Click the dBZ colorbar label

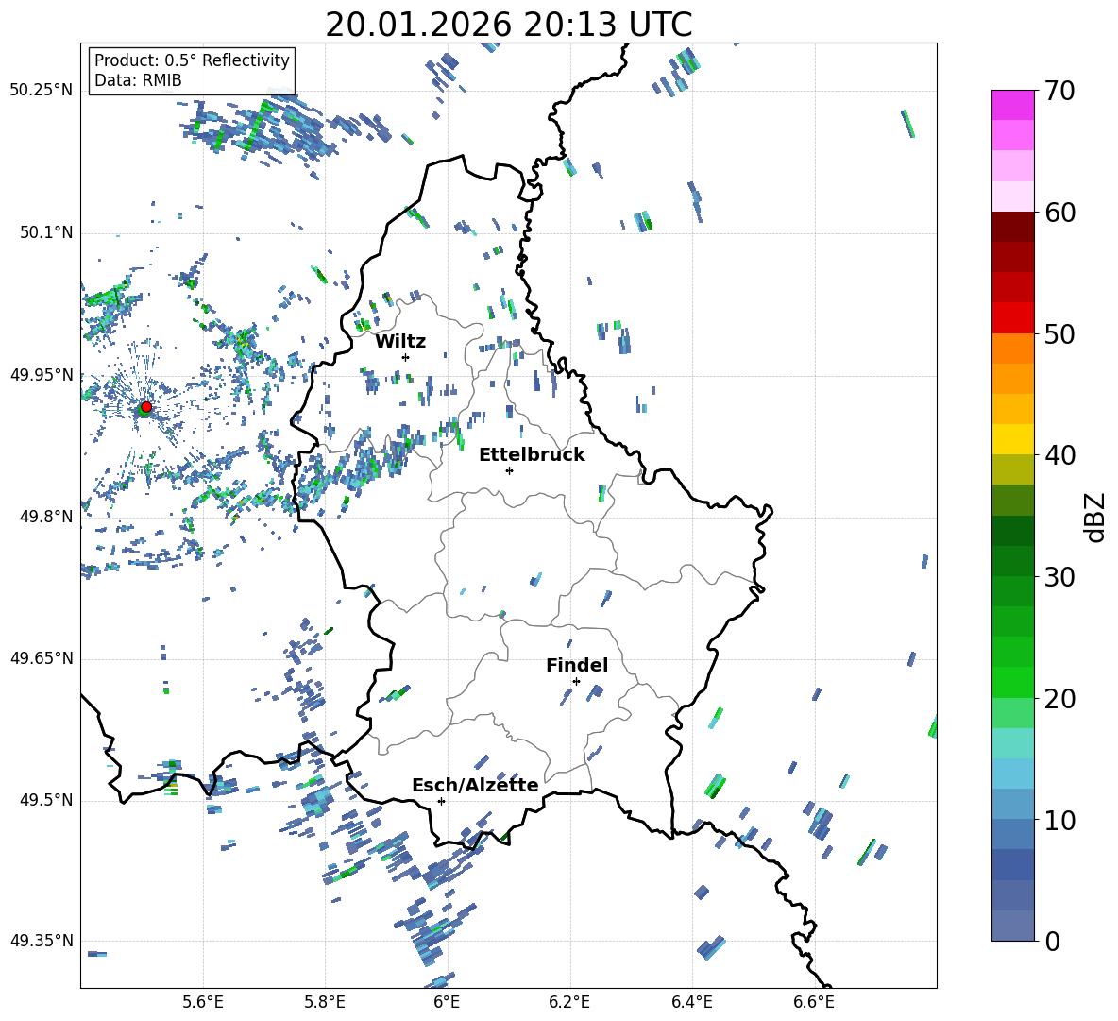[x=1093, y=517]
